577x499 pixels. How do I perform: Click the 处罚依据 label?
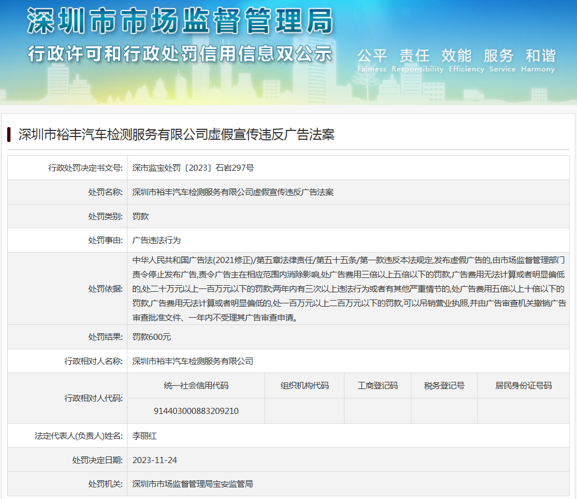click(x=105, y=288)
